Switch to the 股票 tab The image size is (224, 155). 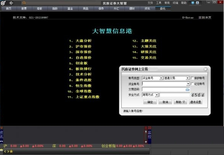coord(24,9)
